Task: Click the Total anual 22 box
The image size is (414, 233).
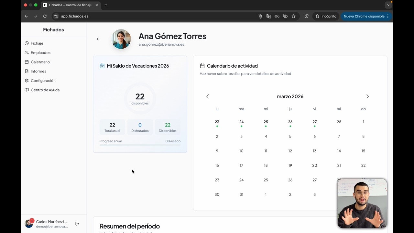Action: coord(112,127)
